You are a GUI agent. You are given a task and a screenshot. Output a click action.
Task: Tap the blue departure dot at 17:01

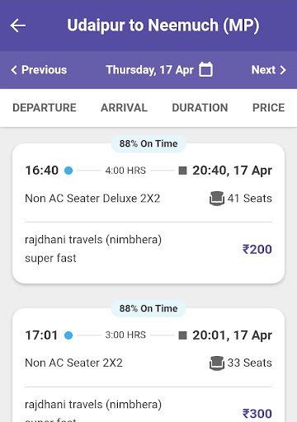(x=68, y=335)
